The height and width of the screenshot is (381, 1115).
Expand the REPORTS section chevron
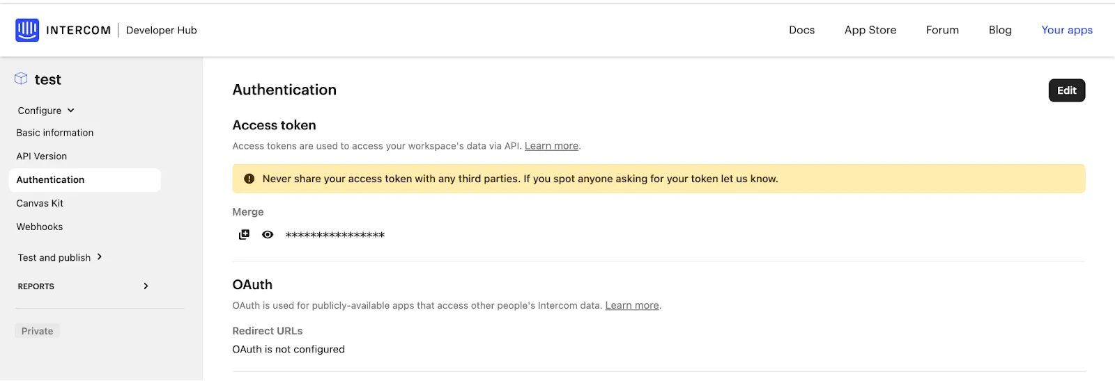point(146,286)
